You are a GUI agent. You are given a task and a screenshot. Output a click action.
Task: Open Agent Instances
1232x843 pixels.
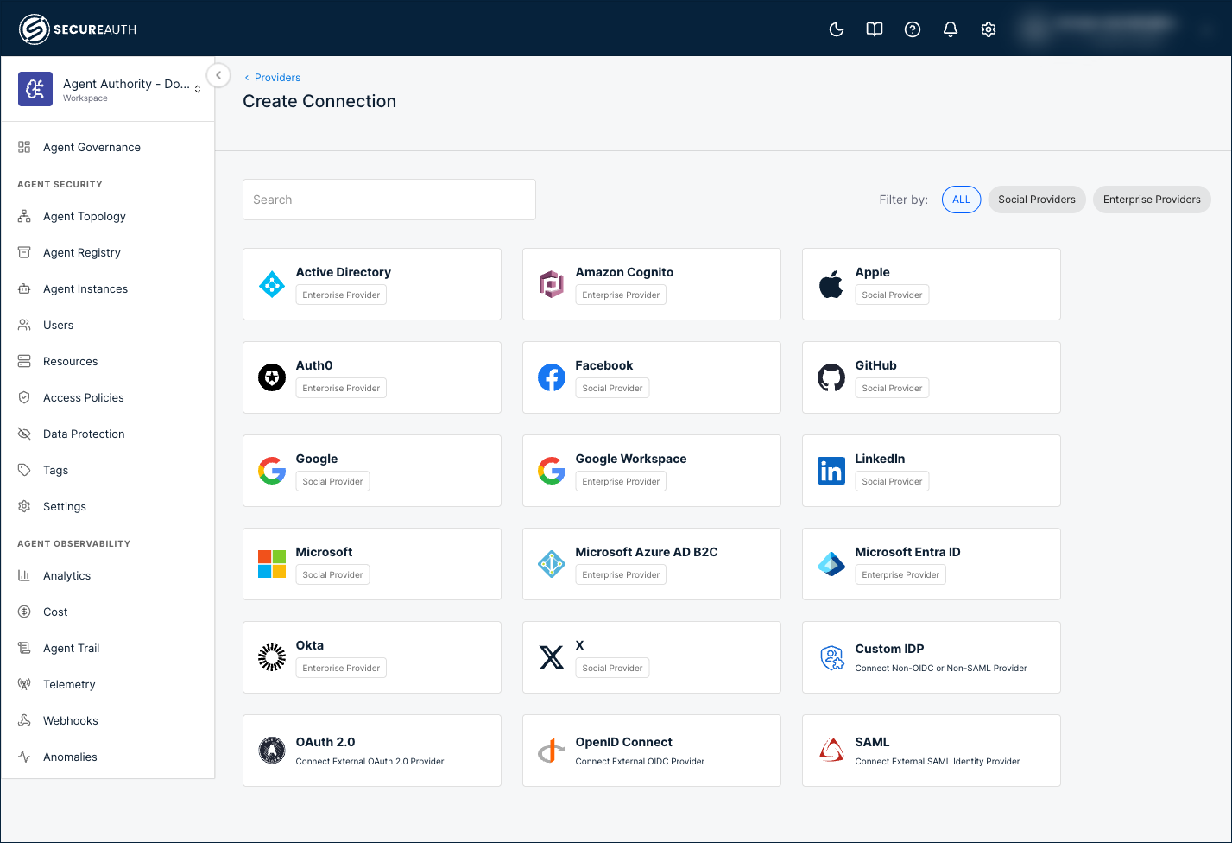click(x=85, y=289)
